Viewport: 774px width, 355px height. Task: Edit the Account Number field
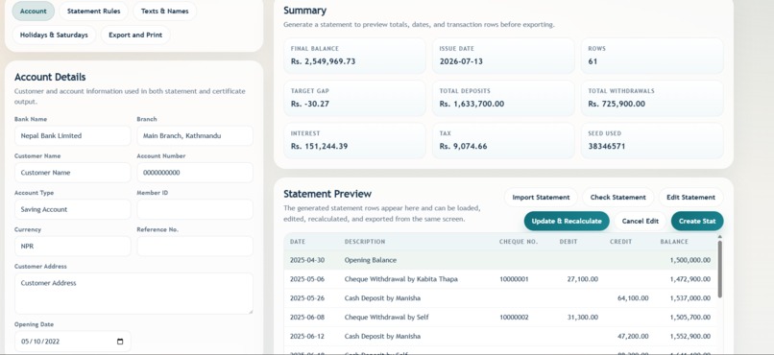point(195,173)
